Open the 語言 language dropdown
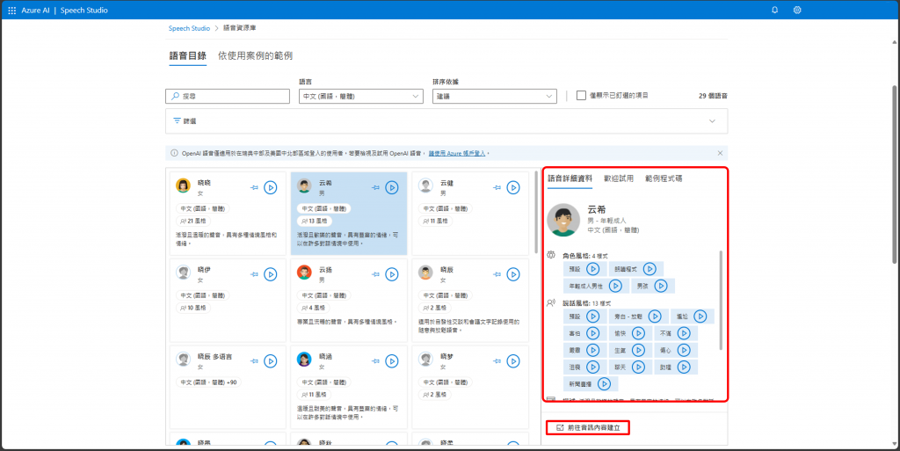The width and height of the screenshot is (900, 451). click(x=361, y=97)
